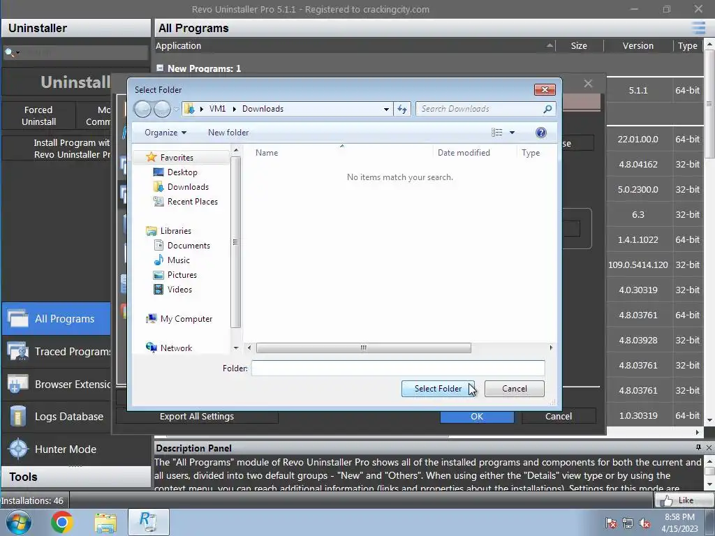Click VM1 in the address breadcrumb

[218, 109]
